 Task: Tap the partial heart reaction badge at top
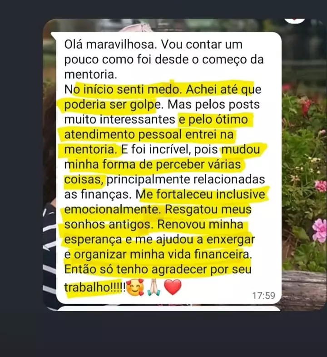click(294, 20)
